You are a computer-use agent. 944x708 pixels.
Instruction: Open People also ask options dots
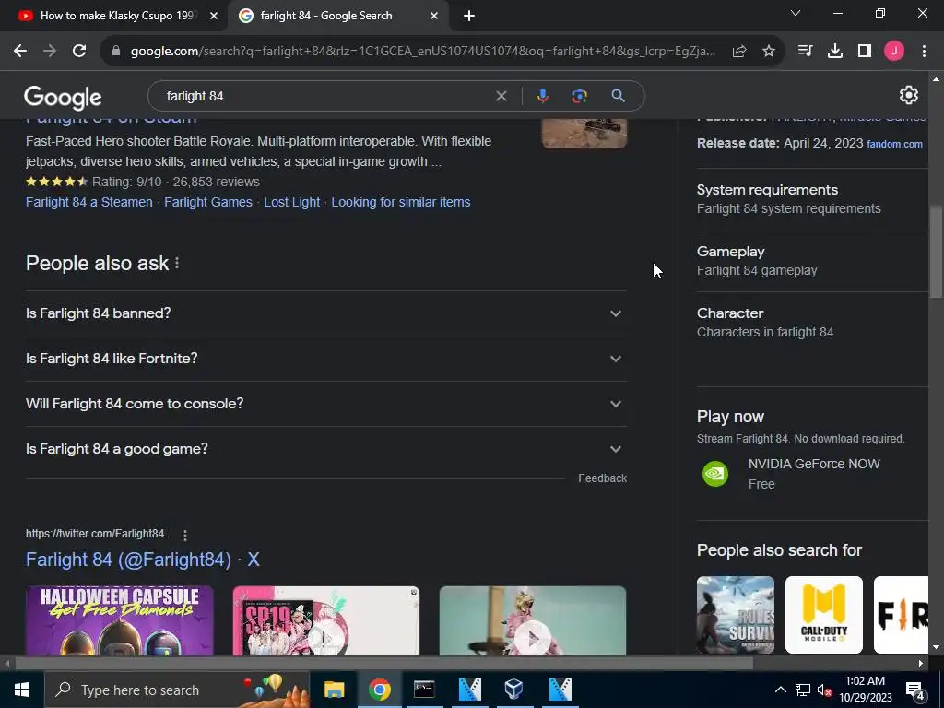tap(177, 263)
